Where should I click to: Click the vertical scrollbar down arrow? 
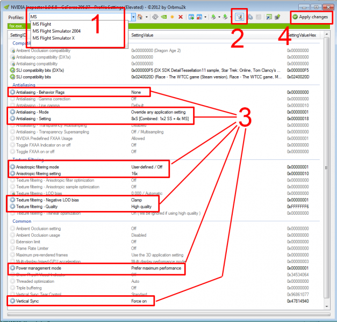click(x=326, y=306)
